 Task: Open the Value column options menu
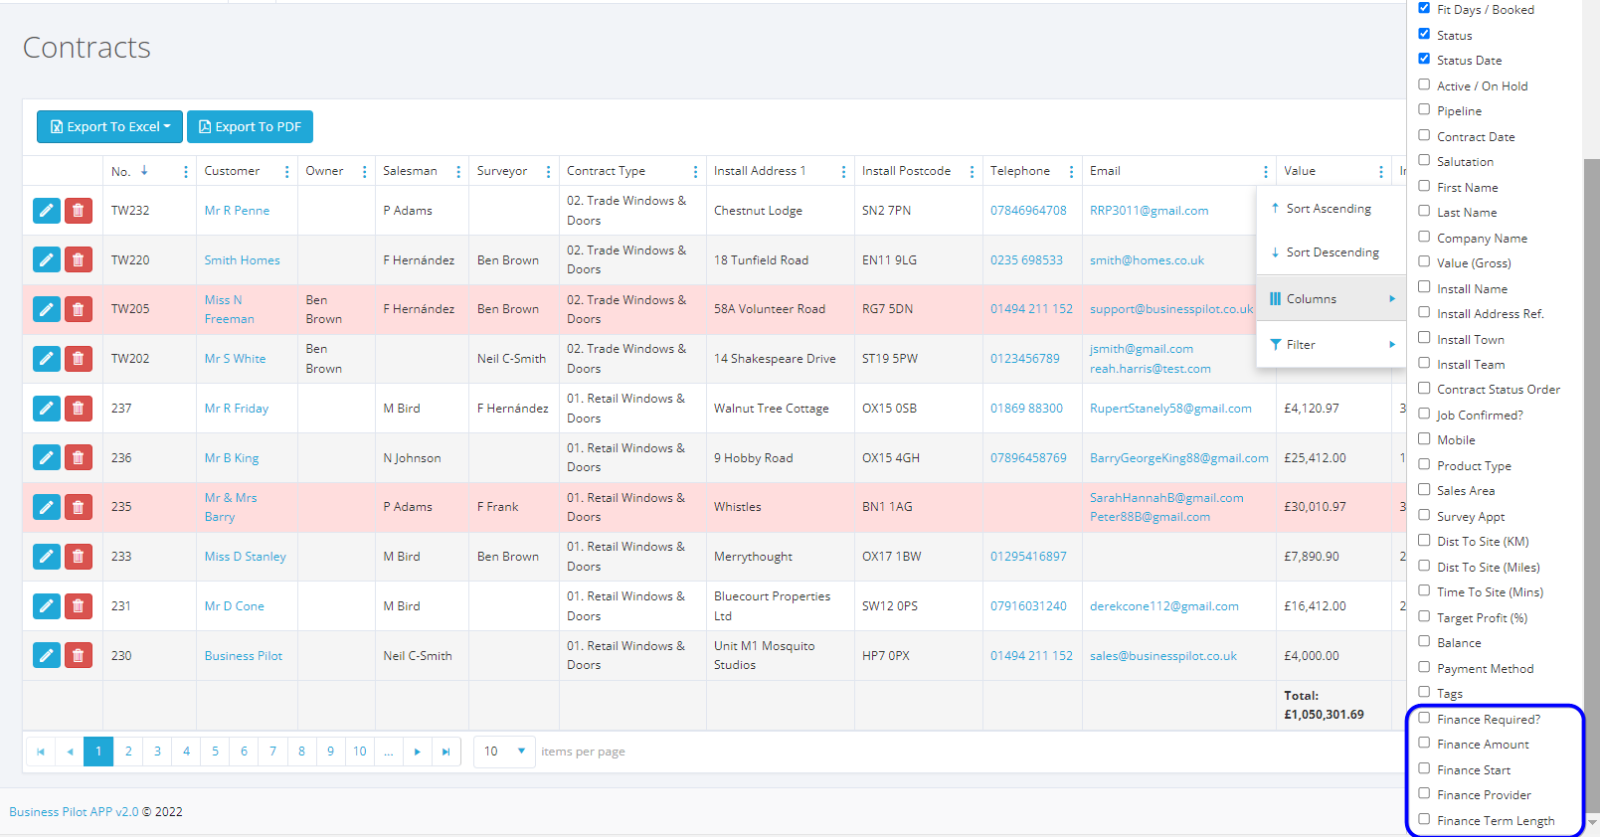(1380, 172)
